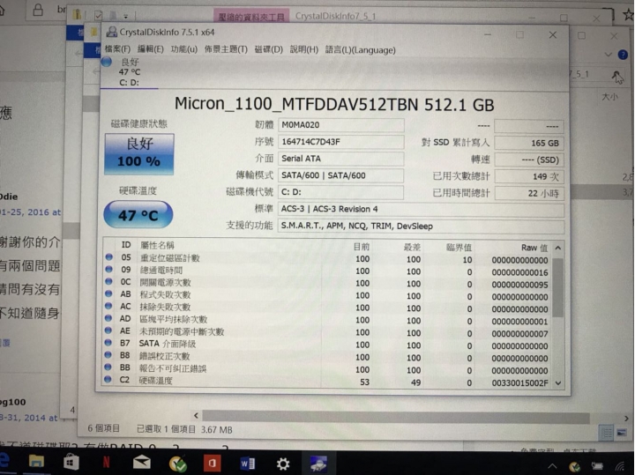Open the 功能(u) menu
Image resolution: width=635 pixels, height=475 pixels.
click(183, 49)
